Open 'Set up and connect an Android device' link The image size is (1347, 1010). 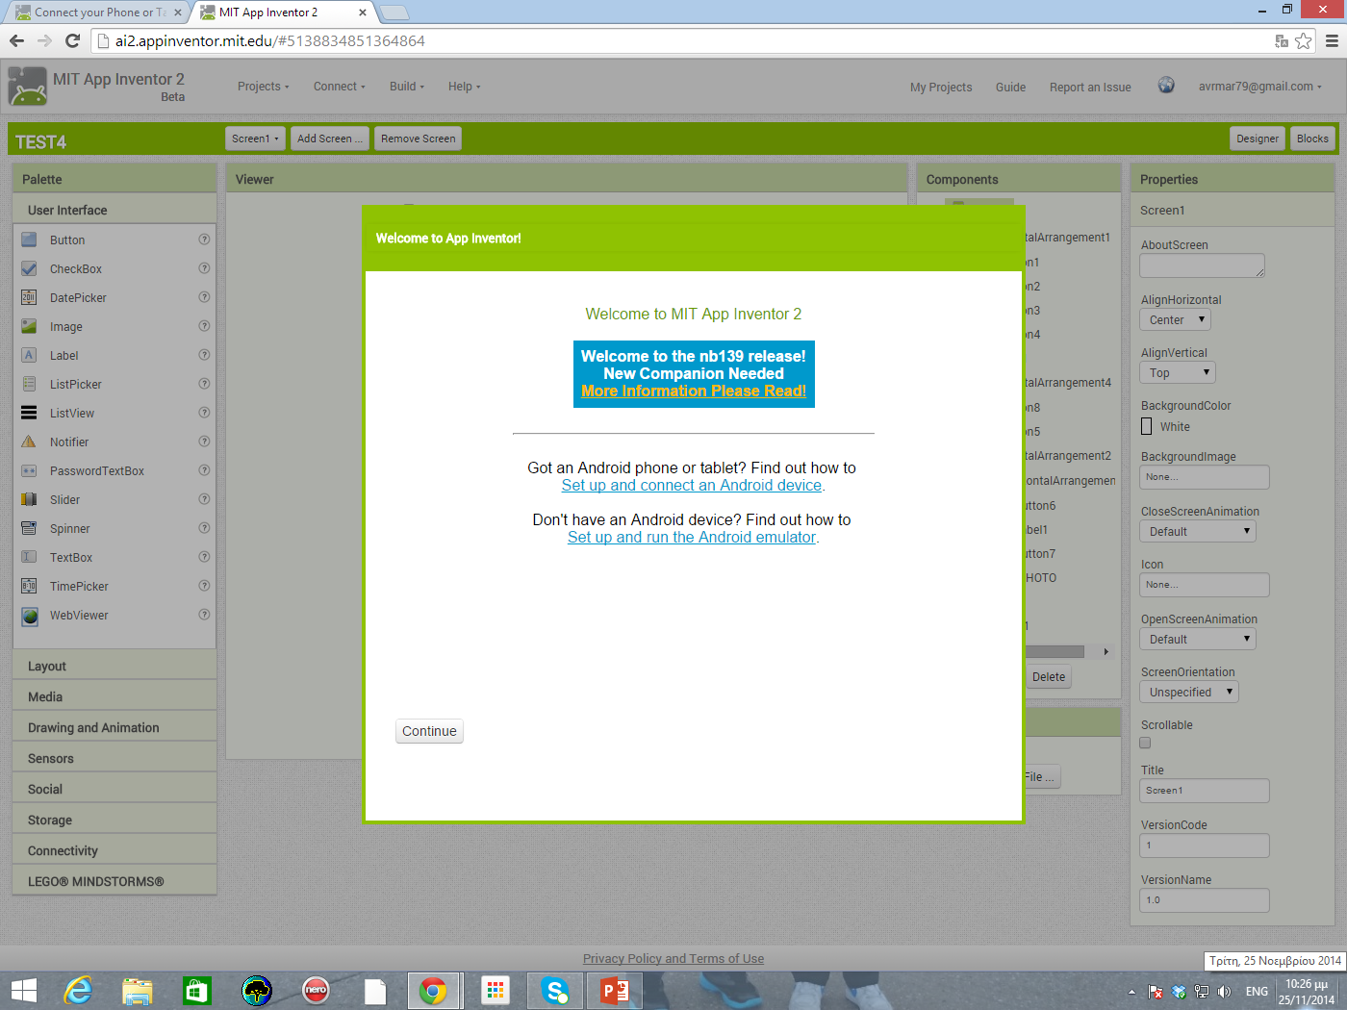click(692, 486)
